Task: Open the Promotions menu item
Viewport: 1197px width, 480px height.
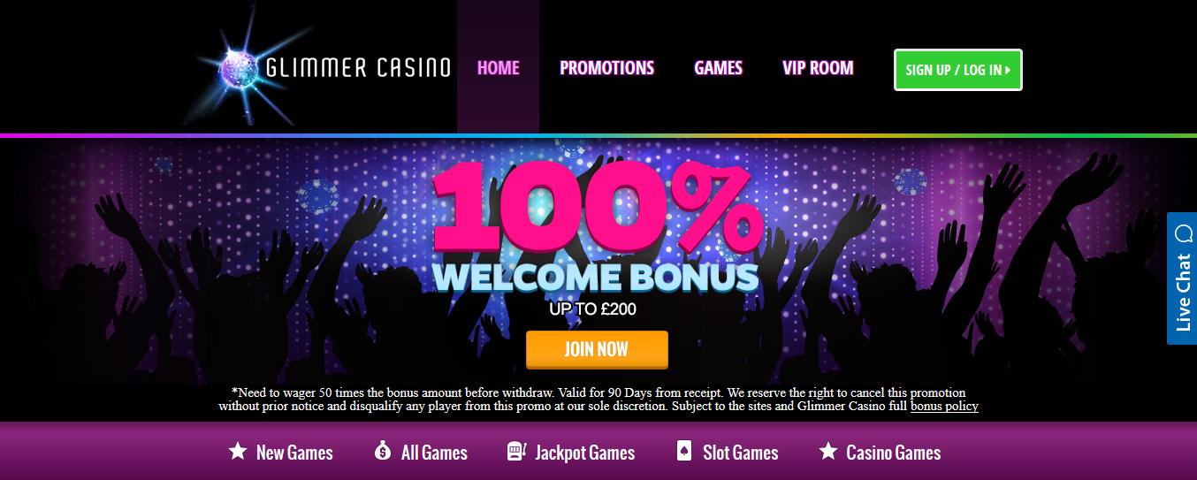Action: (x=606, y=68)
